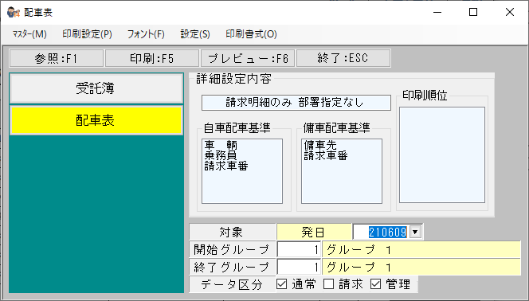Toggle the 通常 checkbox

pos(282,284)
